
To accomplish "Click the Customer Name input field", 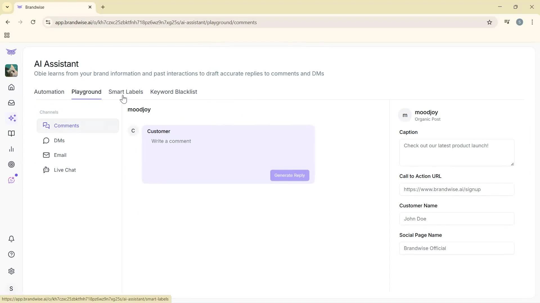I will [x=456, y=219].
